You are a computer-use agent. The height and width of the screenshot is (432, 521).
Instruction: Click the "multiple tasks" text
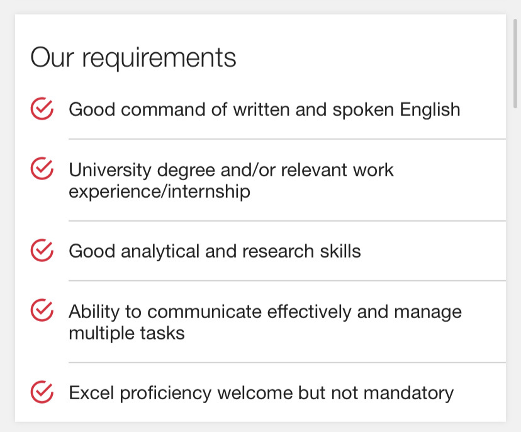click(126, 333)
